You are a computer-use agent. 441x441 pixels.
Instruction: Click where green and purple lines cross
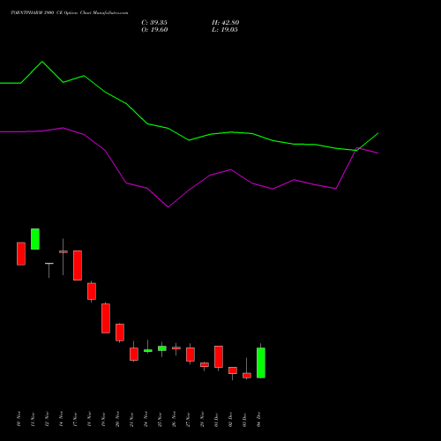[x=357, y=149]
